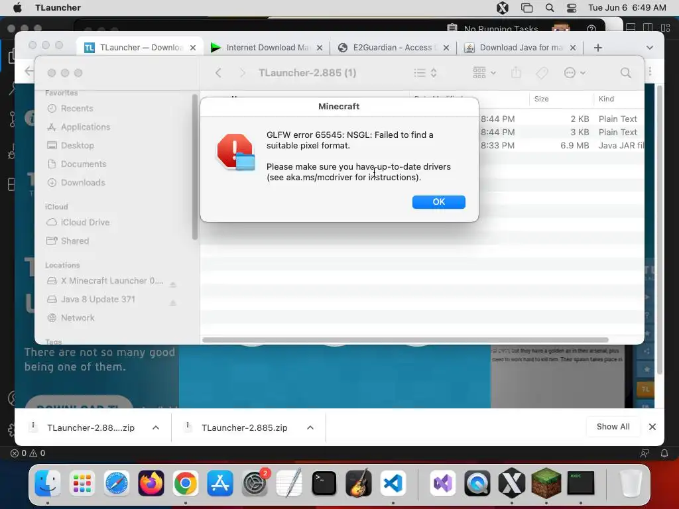679x509 pixels.
Task: Go forward in the Finder window
Action: pos(243,73)
